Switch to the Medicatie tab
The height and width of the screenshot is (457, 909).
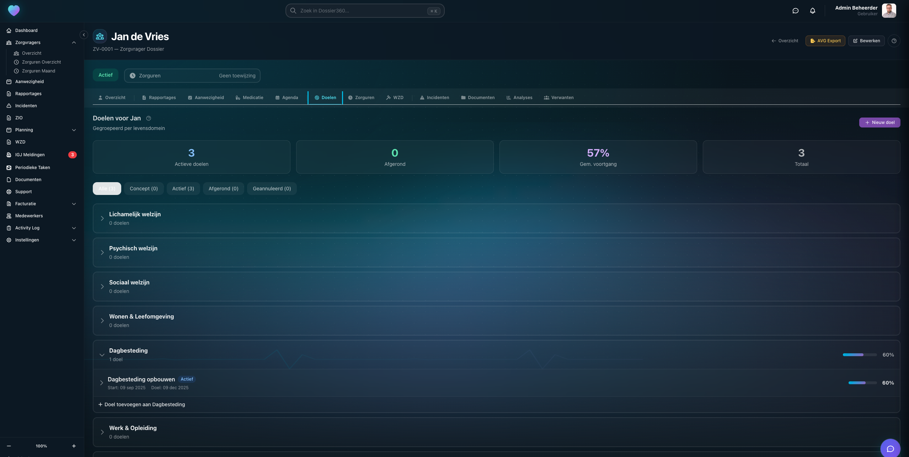pos(250,98)
